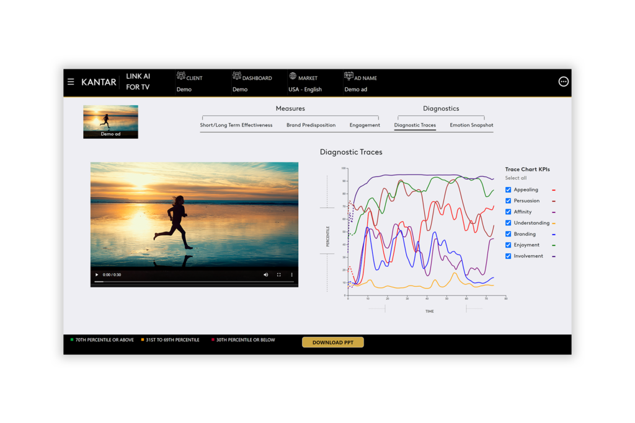The height and width of the screenshot is (423, 635).
Task: Click the Download PPT button
Action: point(332,342)
